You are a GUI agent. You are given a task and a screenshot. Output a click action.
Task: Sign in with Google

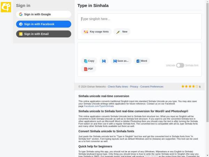tap(44, 14)
